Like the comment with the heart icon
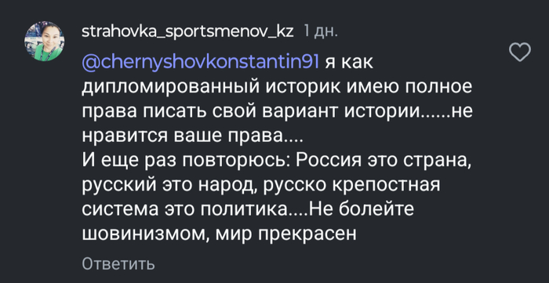Viewport: 549px width, 283px height. pyautogui.click(x=519, y=53)
